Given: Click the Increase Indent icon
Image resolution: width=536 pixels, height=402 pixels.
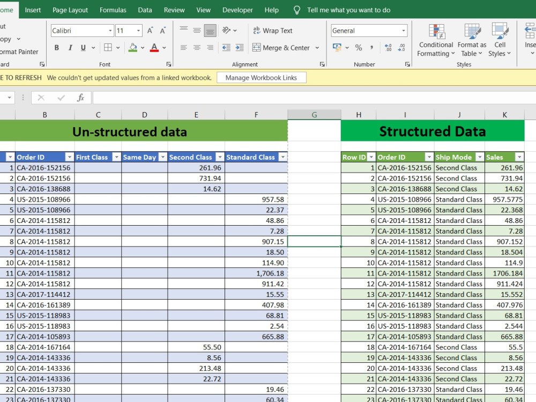Looking at the screenshot, I should [240, 48].
